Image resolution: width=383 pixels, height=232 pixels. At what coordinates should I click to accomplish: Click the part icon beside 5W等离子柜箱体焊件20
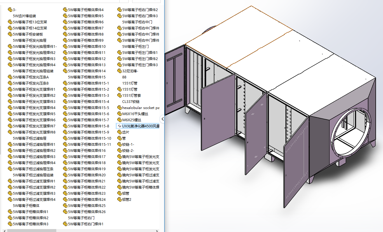(65, 175)
